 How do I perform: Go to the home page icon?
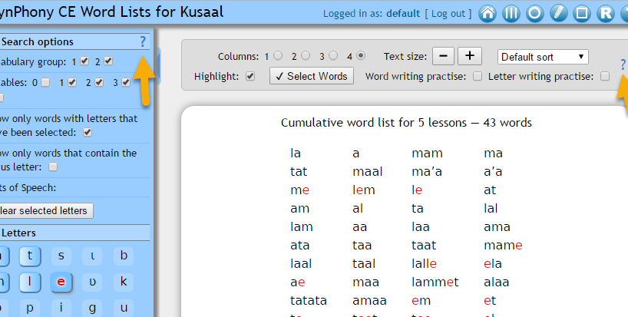point(488,14)
